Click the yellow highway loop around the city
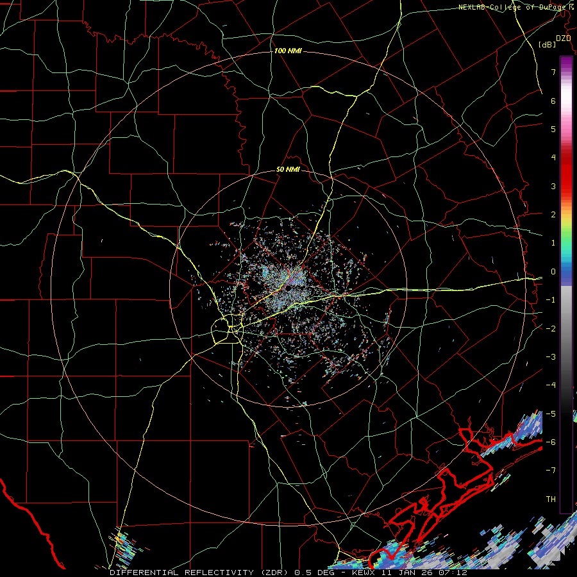 (226, 329)
